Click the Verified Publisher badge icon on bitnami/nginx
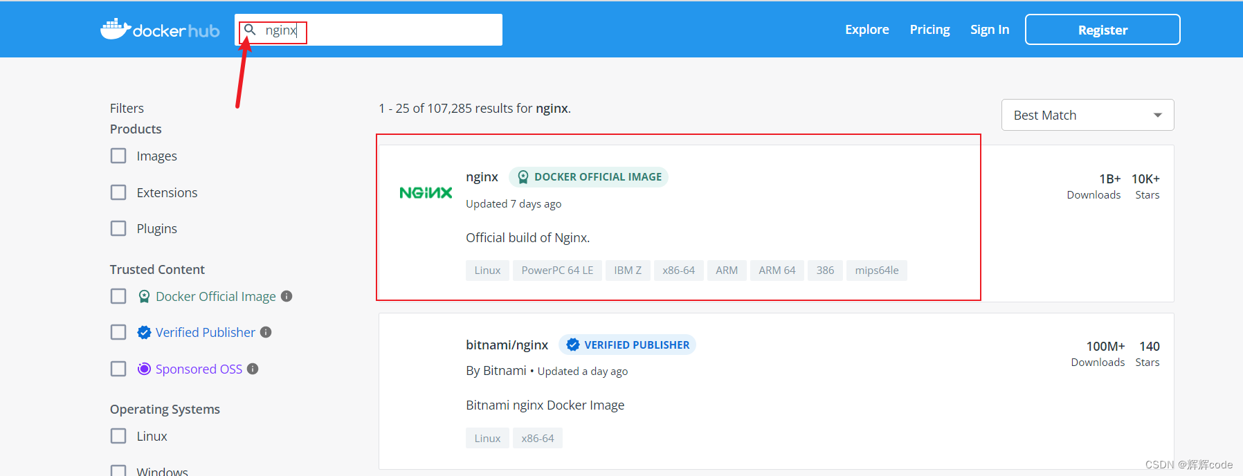1243x476 pixels. coord(573,345)
